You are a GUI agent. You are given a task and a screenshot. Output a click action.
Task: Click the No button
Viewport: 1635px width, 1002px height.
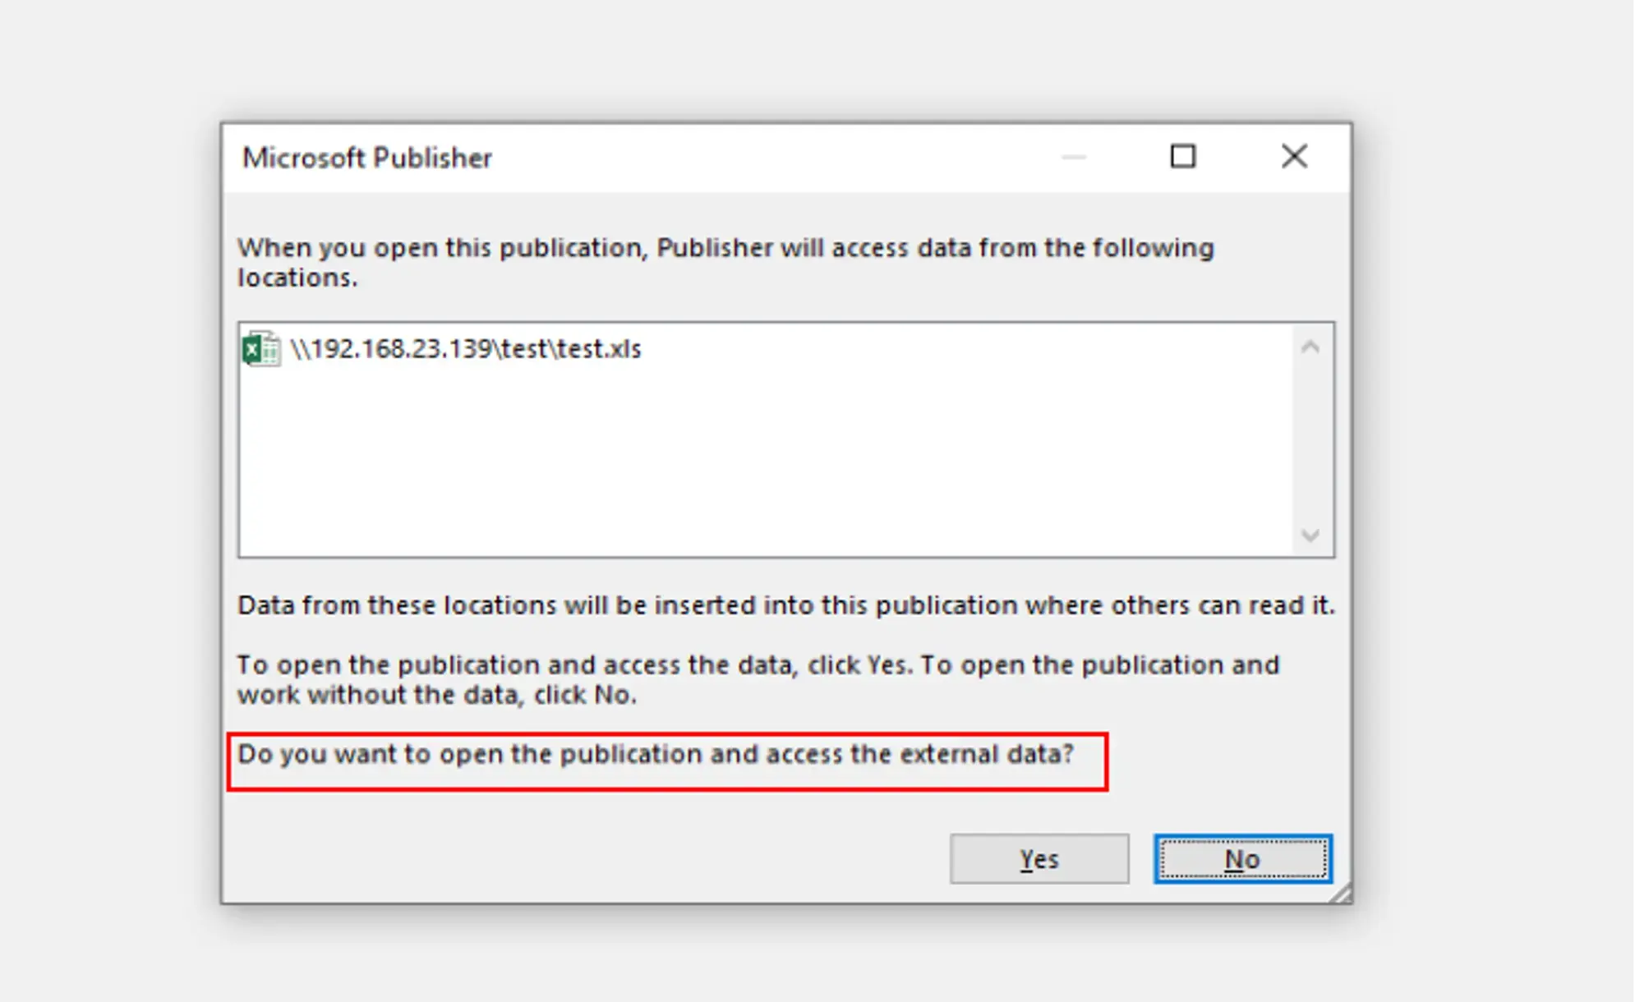1242,859
